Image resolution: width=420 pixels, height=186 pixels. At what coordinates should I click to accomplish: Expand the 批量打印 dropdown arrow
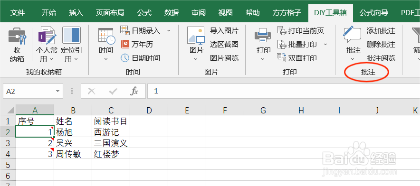coord(325,45)
